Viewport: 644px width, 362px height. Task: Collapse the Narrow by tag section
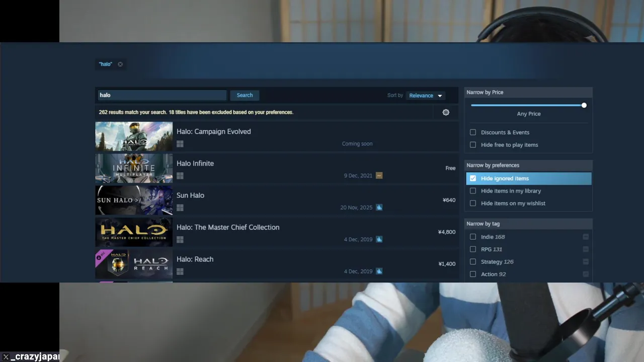528,224
